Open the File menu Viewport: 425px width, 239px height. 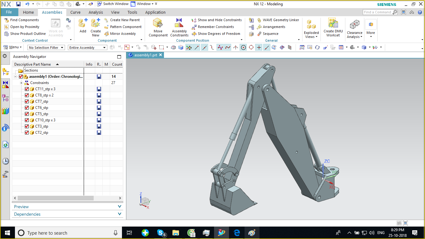pyautogui.click(x=9, y=12)
